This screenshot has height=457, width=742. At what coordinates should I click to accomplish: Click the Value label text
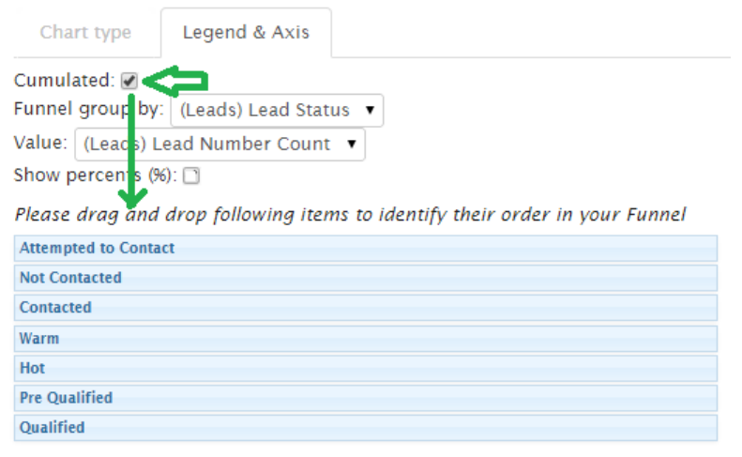pos(40,144)
